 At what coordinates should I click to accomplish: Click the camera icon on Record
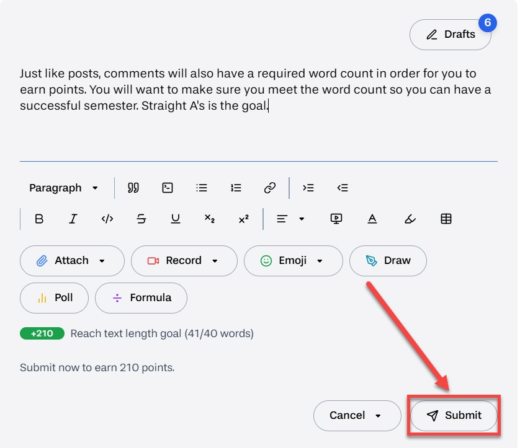coord(153,261)
